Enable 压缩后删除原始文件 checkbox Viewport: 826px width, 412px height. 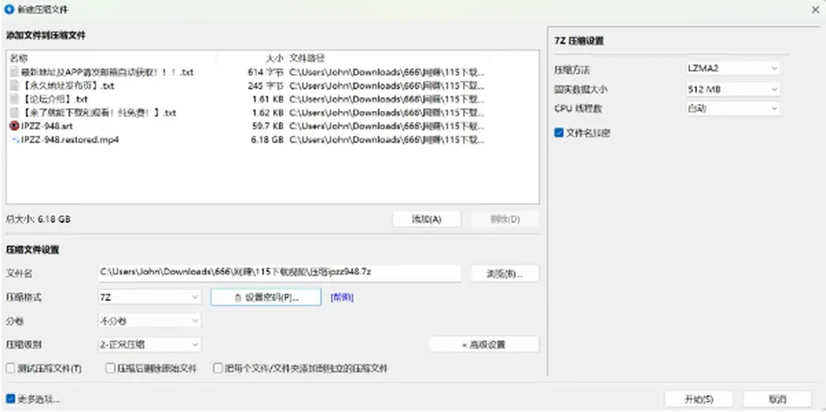(110, 368)
